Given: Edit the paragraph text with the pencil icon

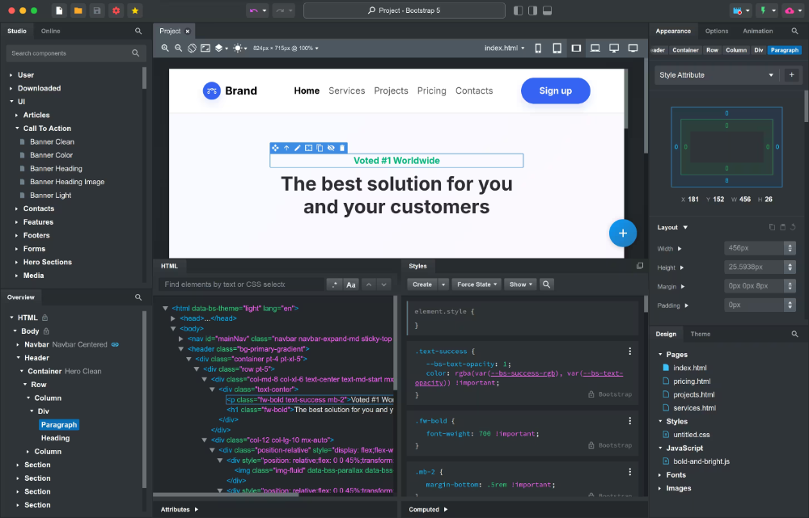Looking at the screenshot, I should click(x=298, y=148).
